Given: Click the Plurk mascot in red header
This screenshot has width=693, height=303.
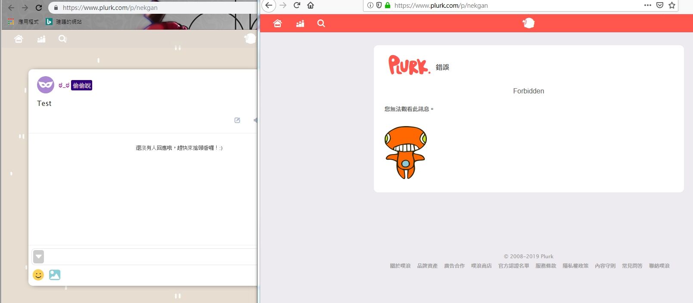Looking at the screenshot, I should click(x=528, y=23).
